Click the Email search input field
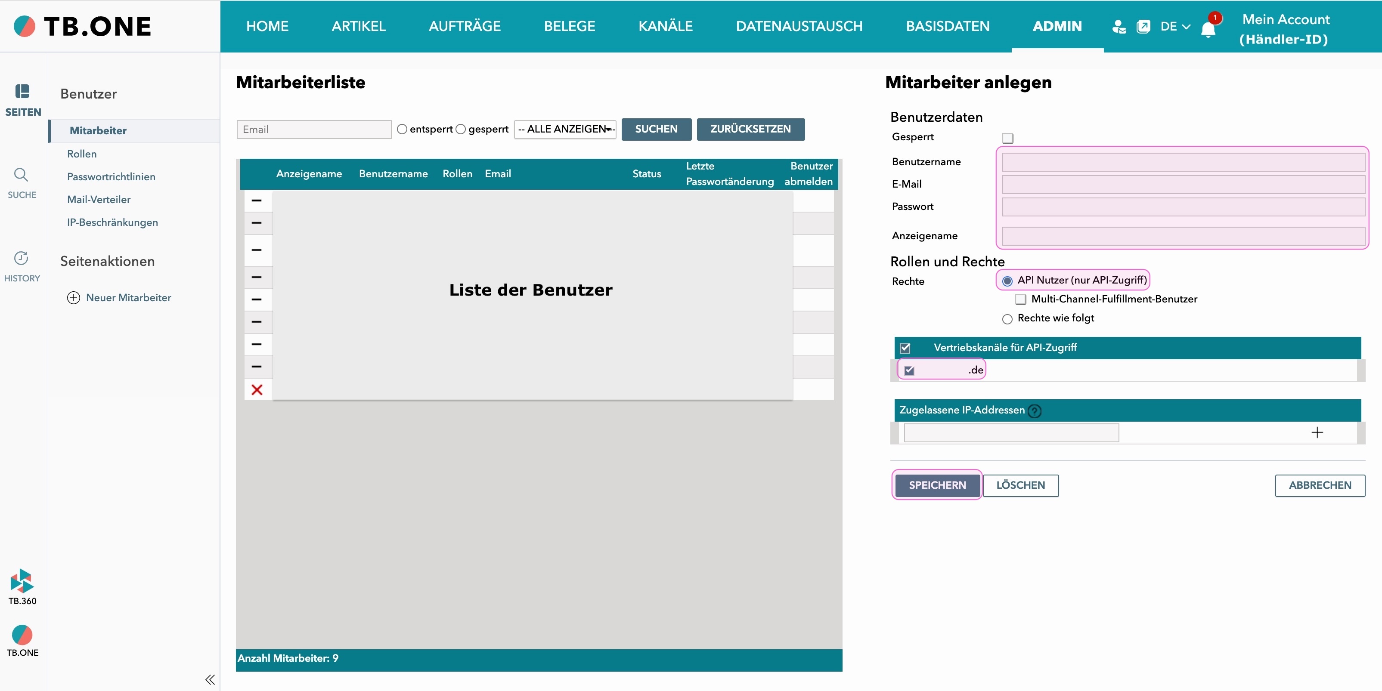 tap(313, 129)
